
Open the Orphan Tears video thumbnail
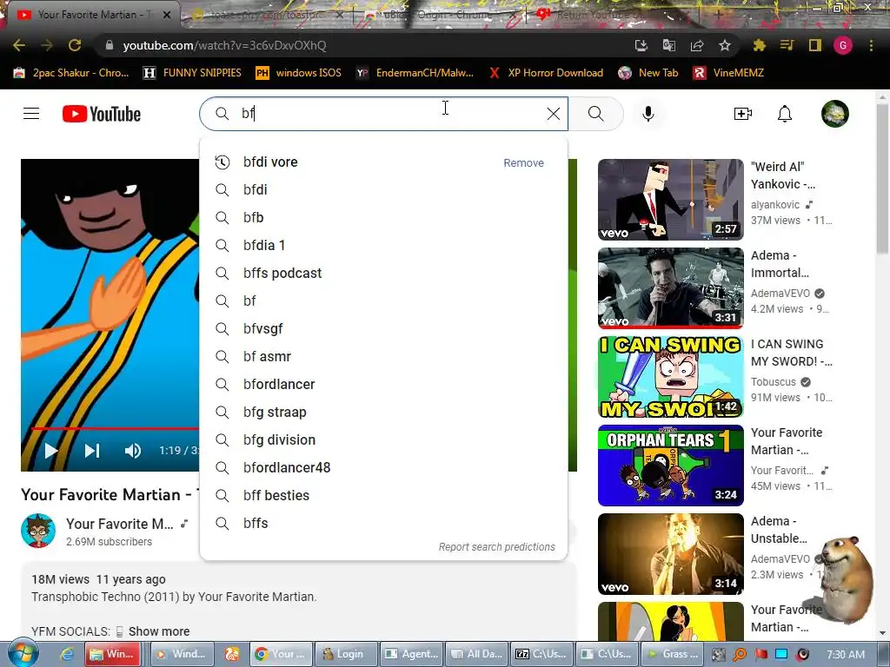pos(670,466)
